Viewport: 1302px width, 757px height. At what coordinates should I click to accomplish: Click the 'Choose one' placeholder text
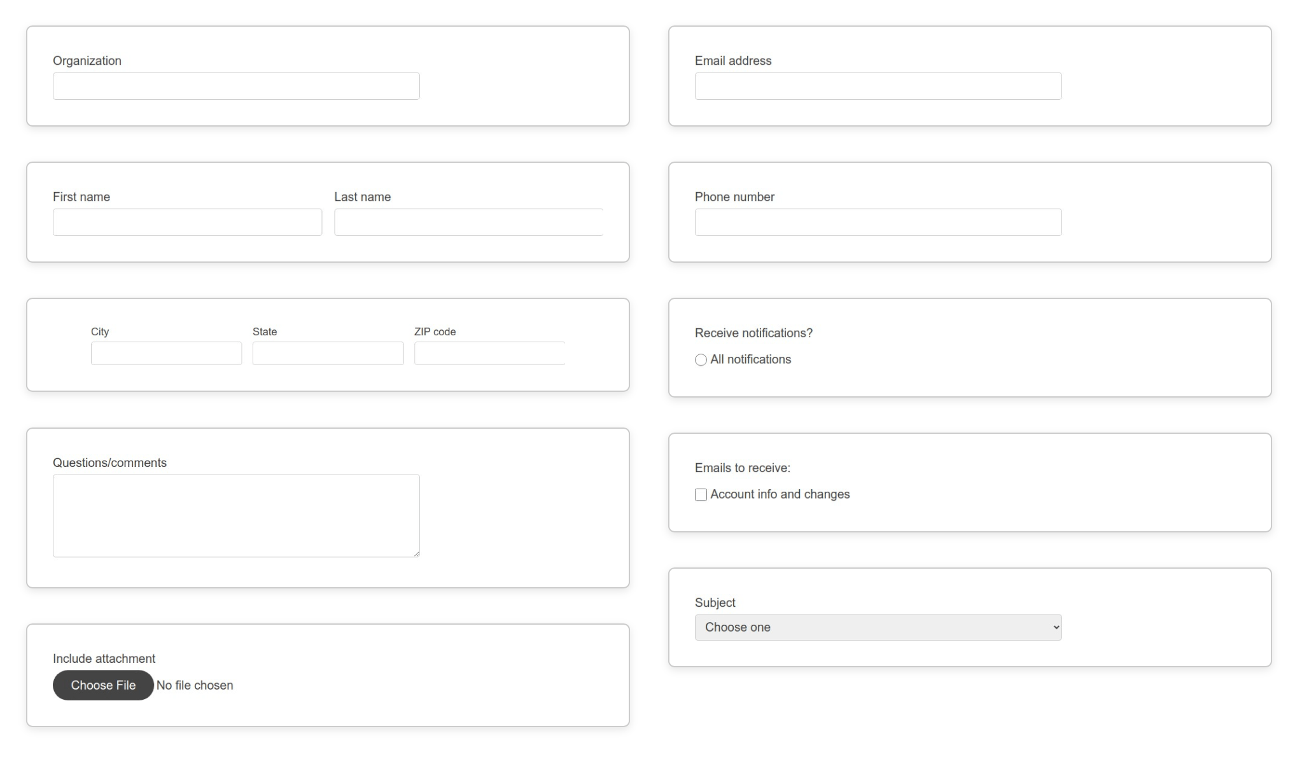(738, 627)
